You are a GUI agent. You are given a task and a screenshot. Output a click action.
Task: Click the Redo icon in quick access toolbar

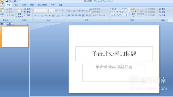(x=15, y=1)
